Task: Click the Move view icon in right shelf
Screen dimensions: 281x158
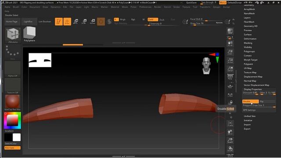Action: 230,132
